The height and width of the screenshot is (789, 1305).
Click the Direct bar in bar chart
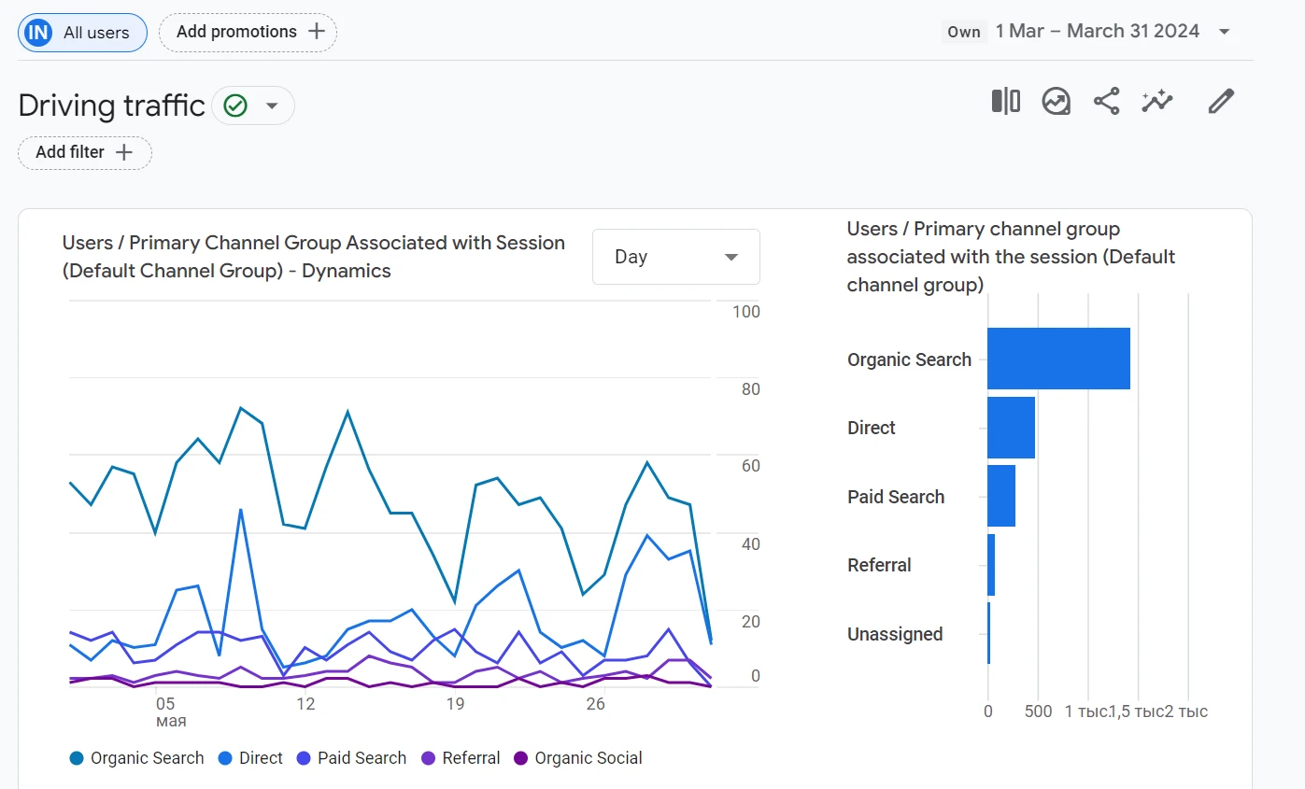(x=1011, y=428)
